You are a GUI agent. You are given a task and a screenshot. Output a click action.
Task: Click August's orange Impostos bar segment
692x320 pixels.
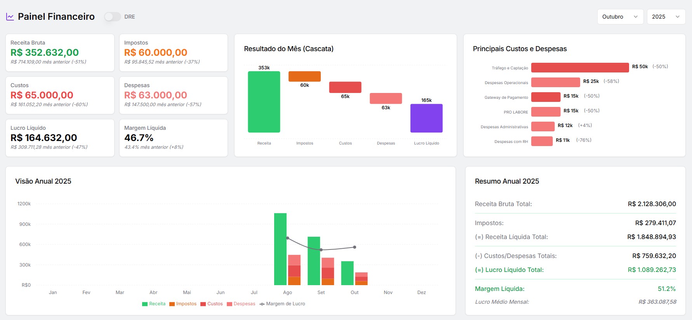[x=294, y=281]
